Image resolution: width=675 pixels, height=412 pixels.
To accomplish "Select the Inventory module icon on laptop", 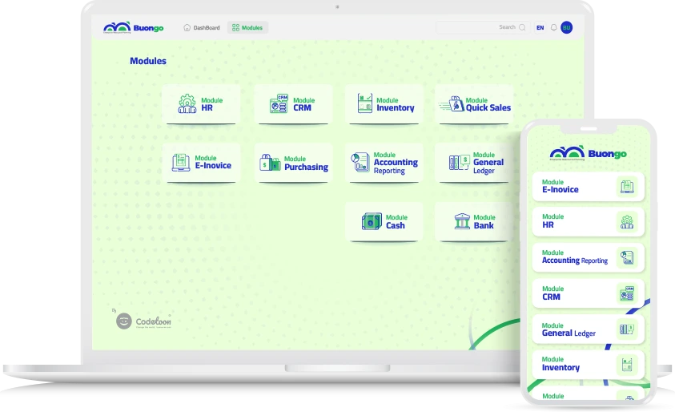I will (x=364, y=103).
